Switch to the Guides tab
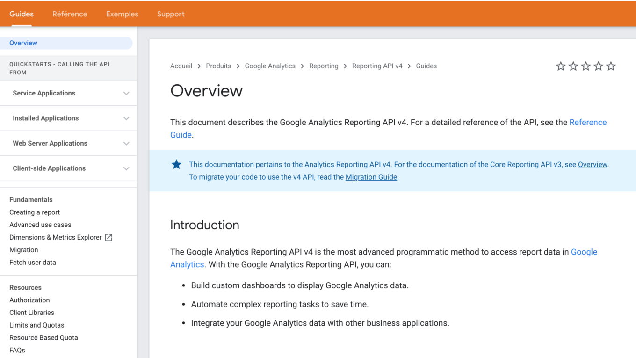The image size is (636, 358). click(x=22, y=14)
